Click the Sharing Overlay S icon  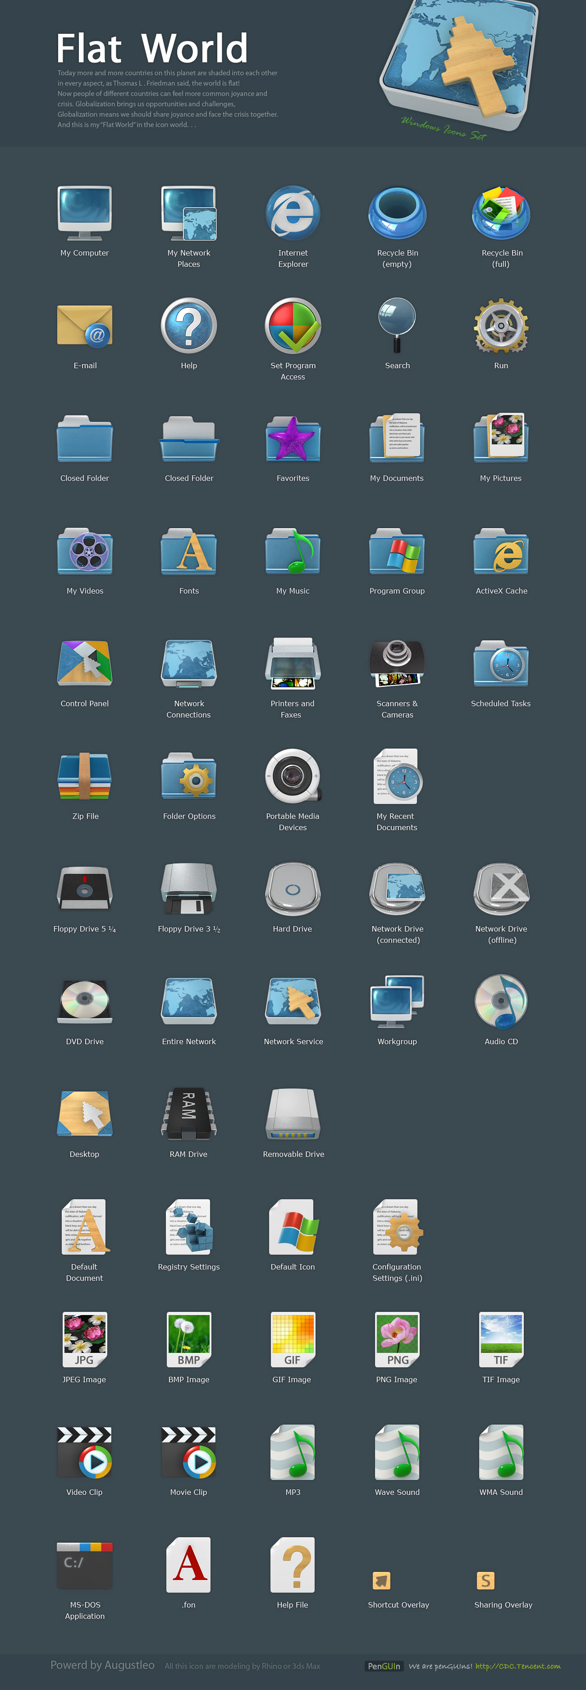tap(485, 1580)
